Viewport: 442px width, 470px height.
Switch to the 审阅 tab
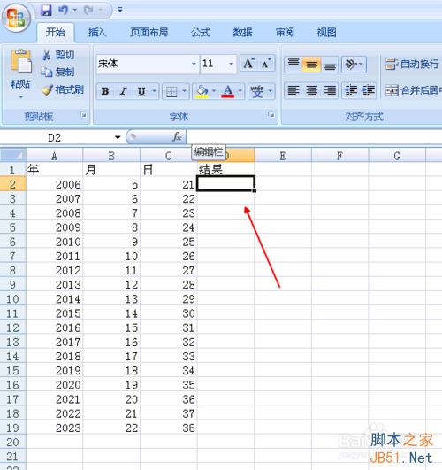tap(285, 33)
